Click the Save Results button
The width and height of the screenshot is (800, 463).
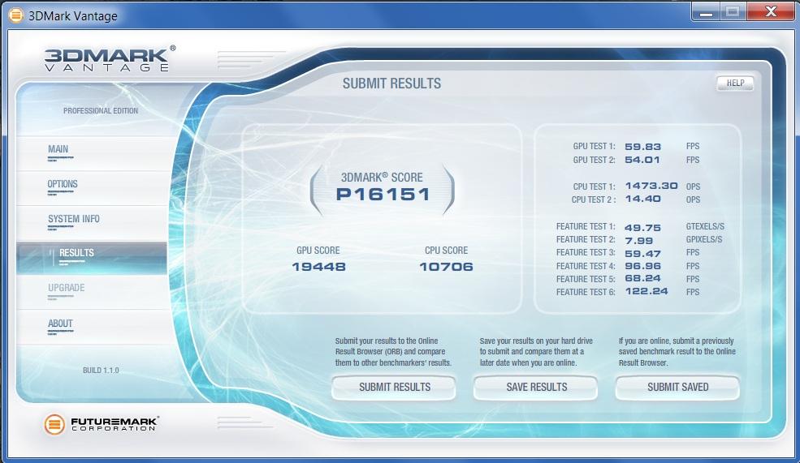click(536, 388)
